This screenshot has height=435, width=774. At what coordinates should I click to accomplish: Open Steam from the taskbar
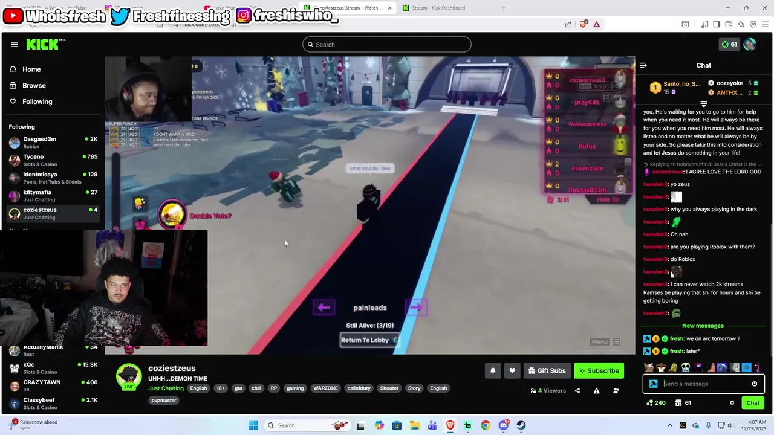[x=521, y=425]
